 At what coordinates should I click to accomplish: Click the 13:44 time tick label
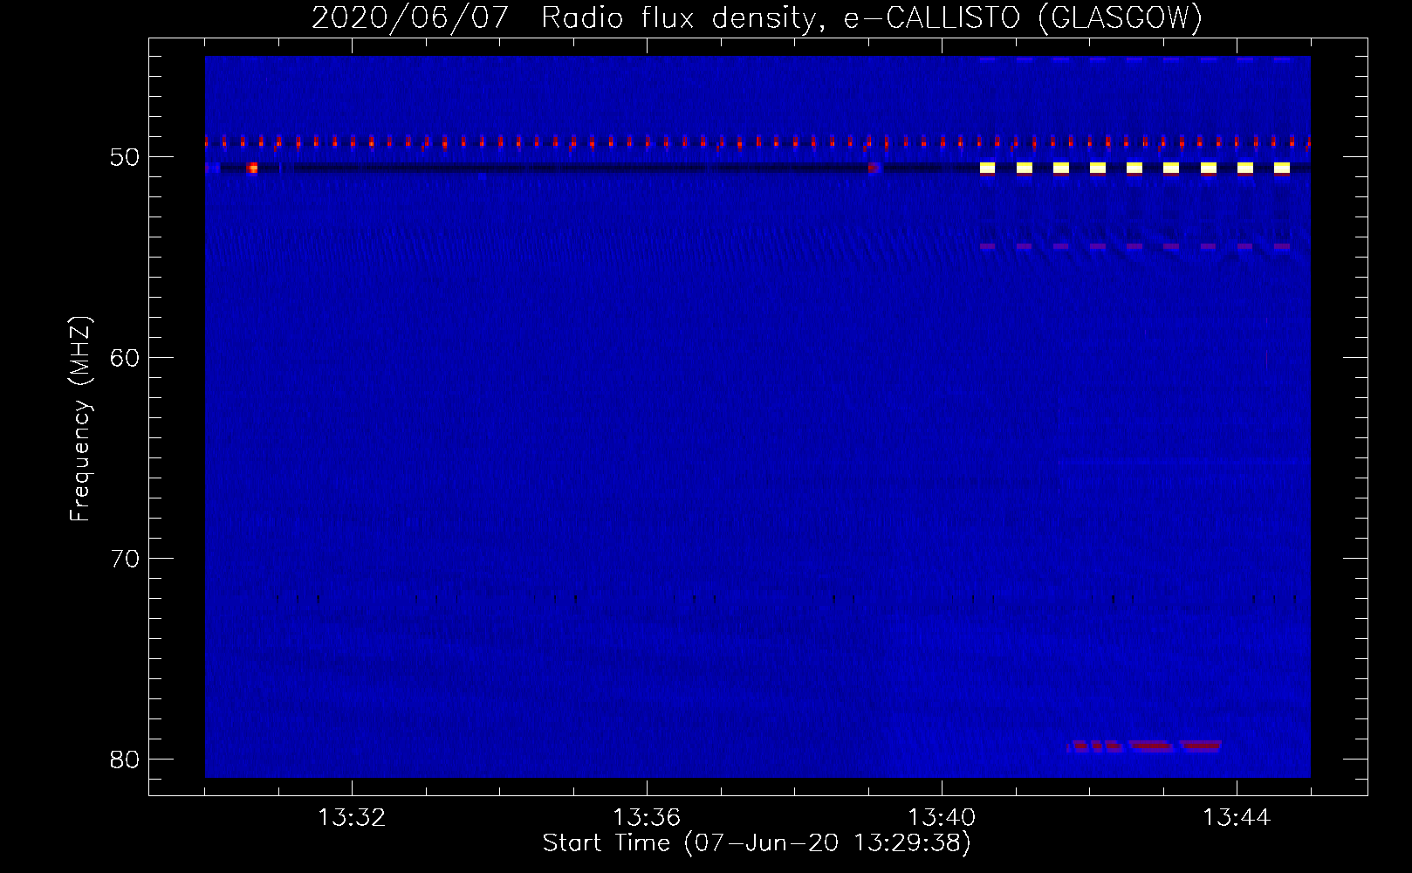pyautogui.click(x=1237, y=818)
